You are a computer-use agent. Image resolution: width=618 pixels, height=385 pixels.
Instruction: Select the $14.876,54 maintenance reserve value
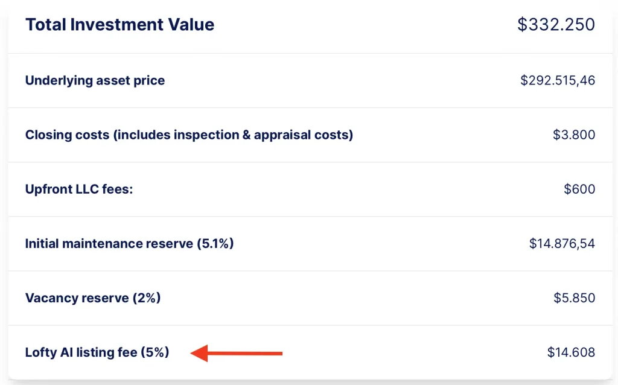(x=562, y=244)
